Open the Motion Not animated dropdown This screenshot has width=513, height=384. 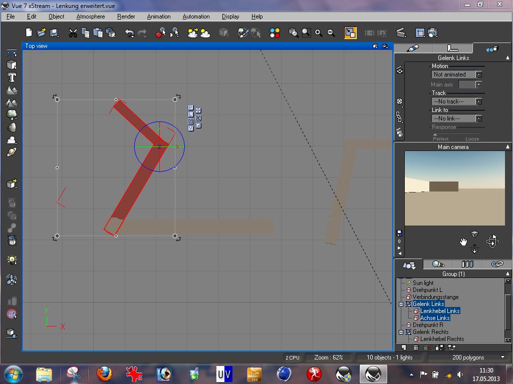[x=456, y=74]
